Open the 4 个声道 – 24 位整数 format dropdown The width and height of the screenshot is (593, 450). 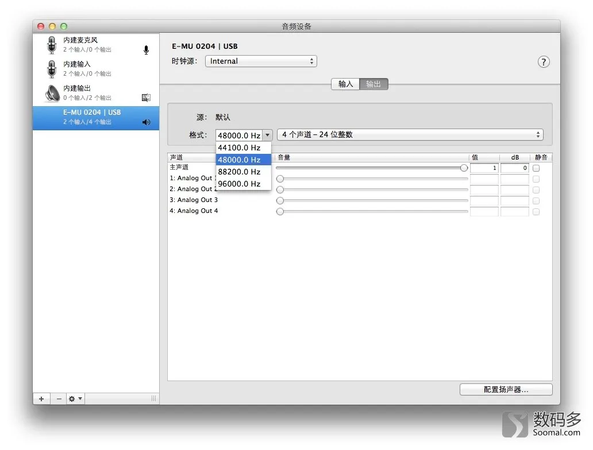410,135
